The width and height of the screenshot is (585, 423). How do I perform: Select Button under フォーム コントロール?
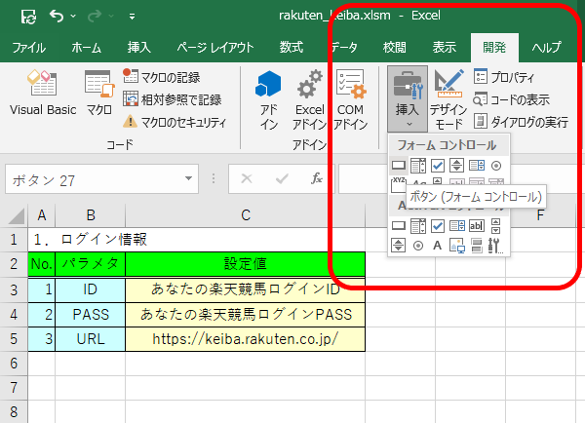[399, 166]
